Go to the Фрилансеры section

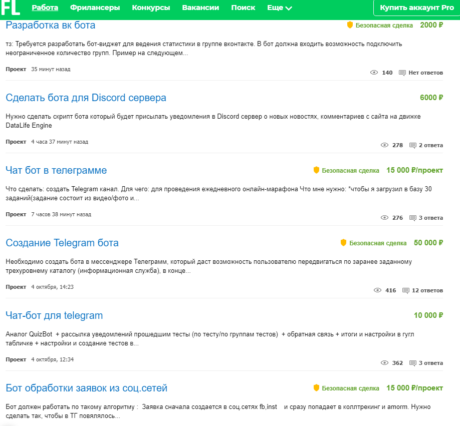(x=95, y=8)
